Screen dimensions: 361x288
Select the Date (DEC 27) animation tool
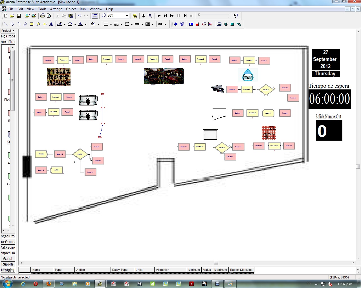click(182, 24)
